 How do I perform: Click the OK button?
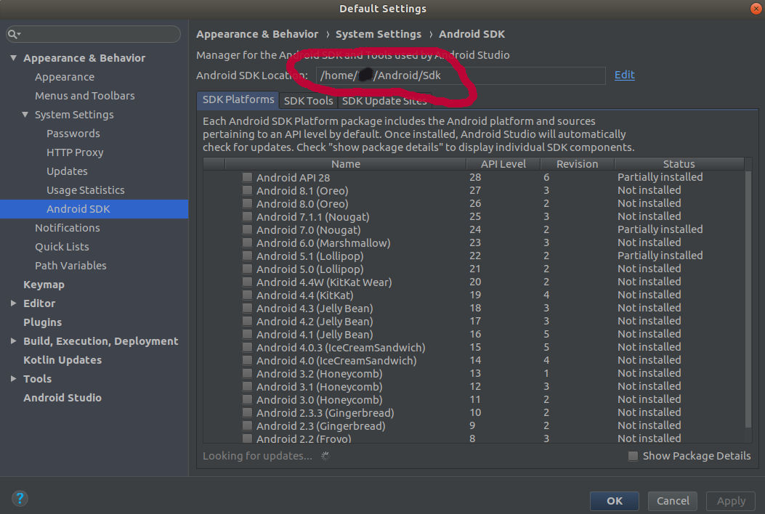click(x=614, y=501)
